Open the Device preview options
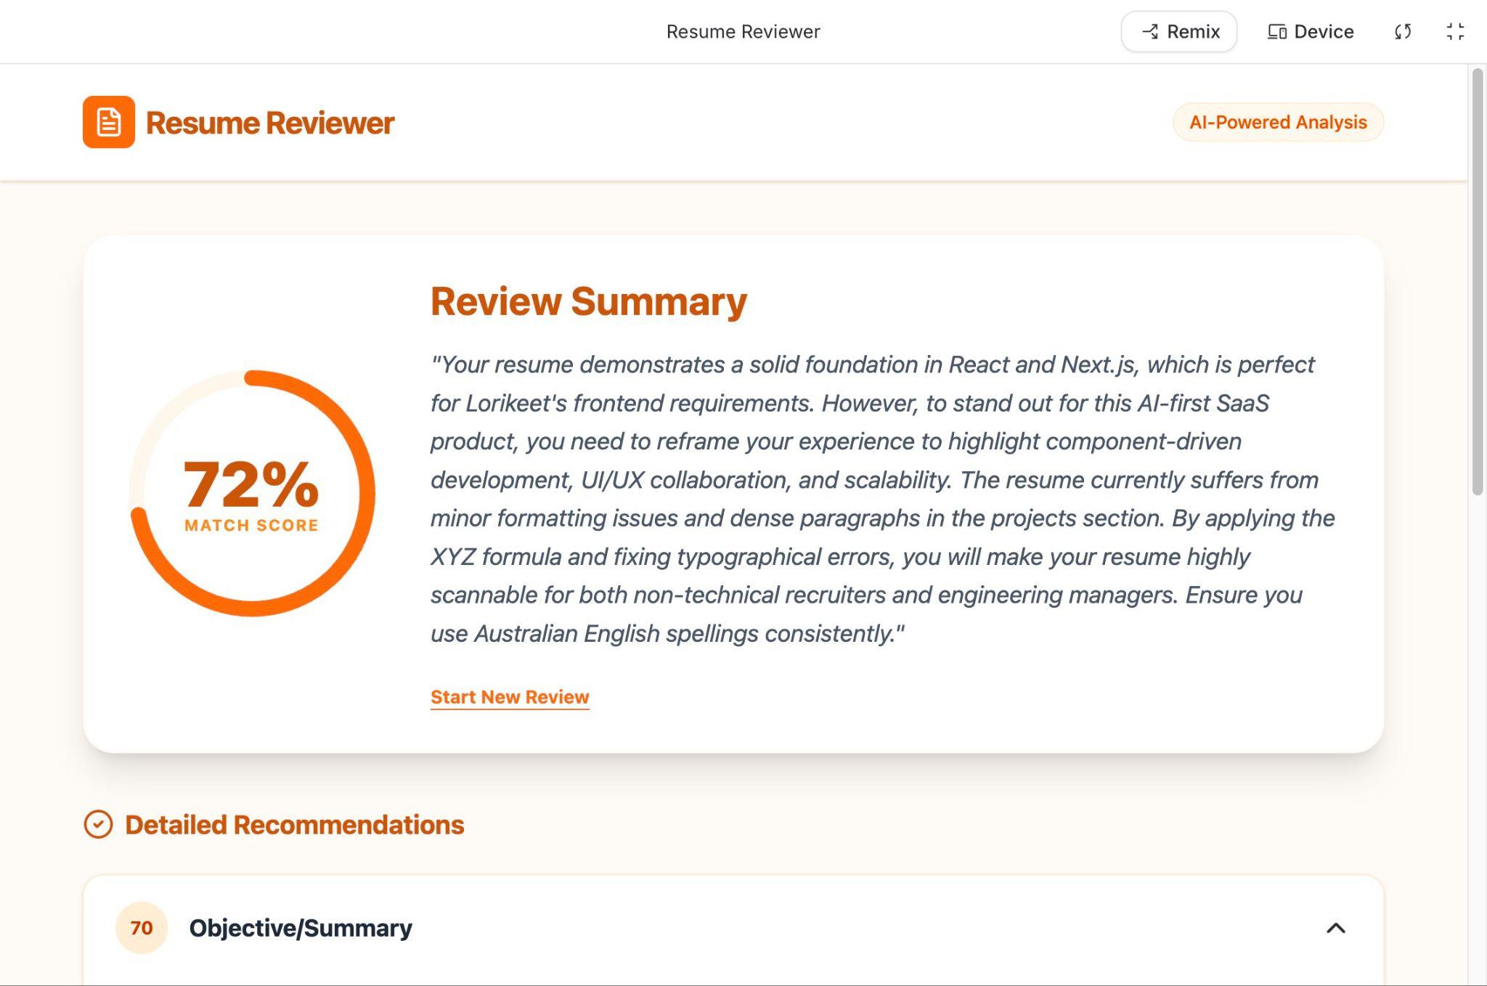The height and width of the screenshot is (986, 1487). (x=1311, y=32)
